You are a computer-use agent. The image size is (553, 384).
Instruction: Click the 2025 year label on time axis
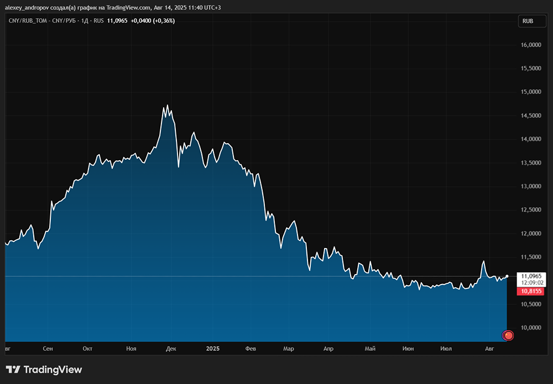213,349
